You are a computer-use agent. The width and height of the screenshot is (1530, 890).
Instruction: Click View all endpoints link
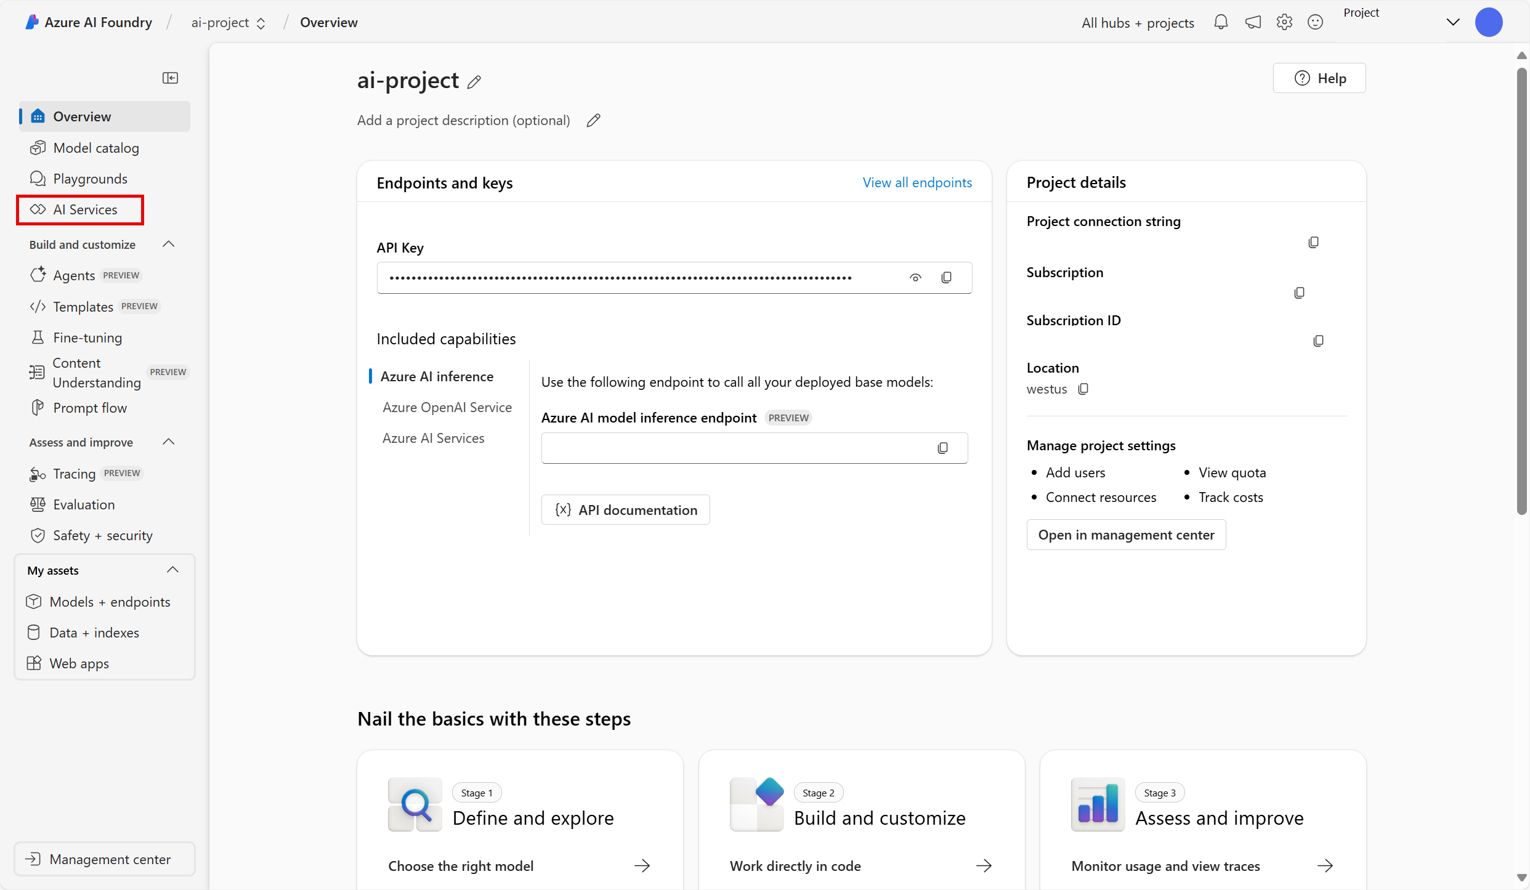[917, 182]
